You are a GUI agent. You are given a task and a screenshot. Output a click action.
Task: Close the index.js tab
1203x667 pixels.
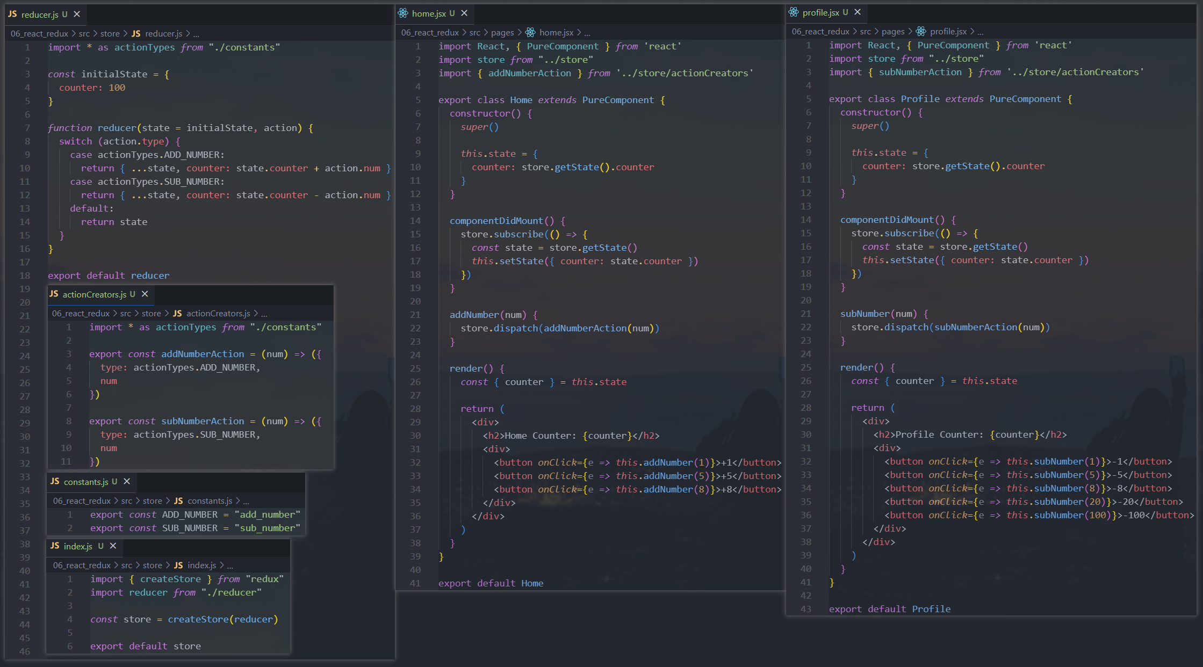tap(113, 546)
